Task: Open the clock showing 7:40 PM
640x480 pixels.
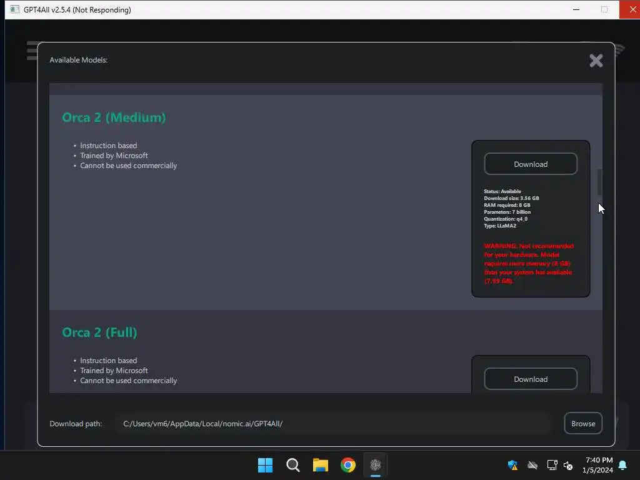Action: (599, 460)
